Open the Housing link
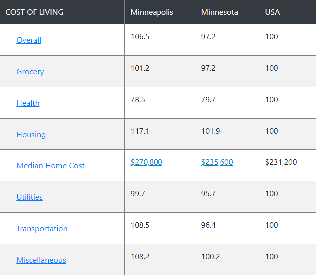Screen dimensions: 316x275 [31, 135]
